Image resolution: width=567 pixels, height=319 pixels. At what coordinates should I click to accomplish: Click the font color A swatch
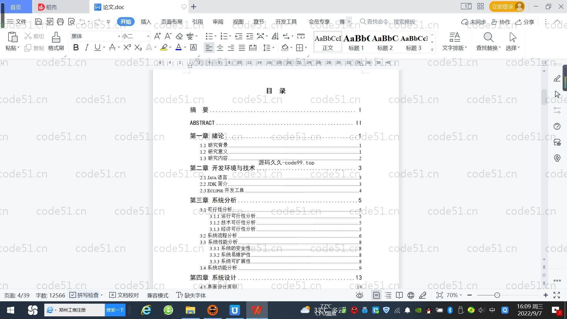(x=178, y=47)
